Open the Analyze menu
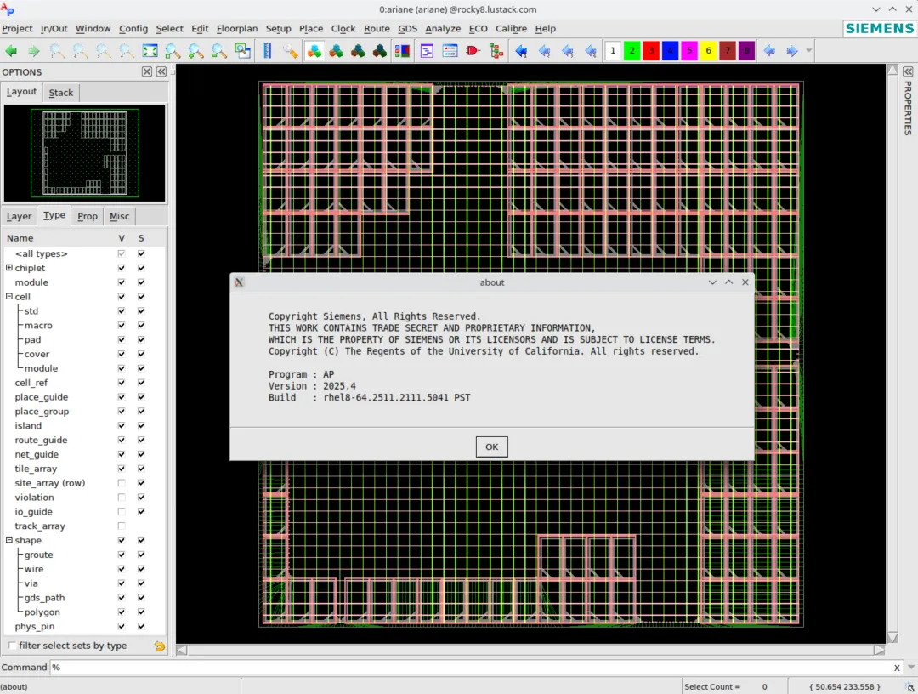 443,28
